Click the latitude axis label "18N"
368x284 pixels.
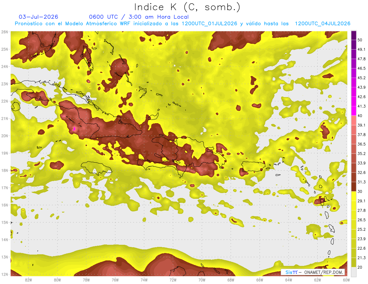(4, 170)
